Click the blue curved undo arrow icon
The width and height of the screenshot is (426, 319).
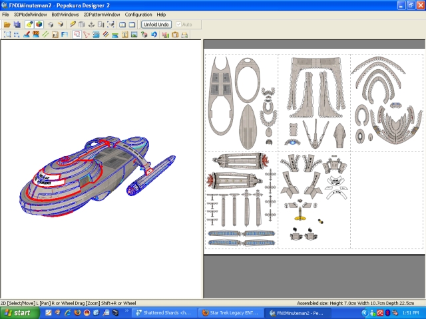(x=154, y=35)
